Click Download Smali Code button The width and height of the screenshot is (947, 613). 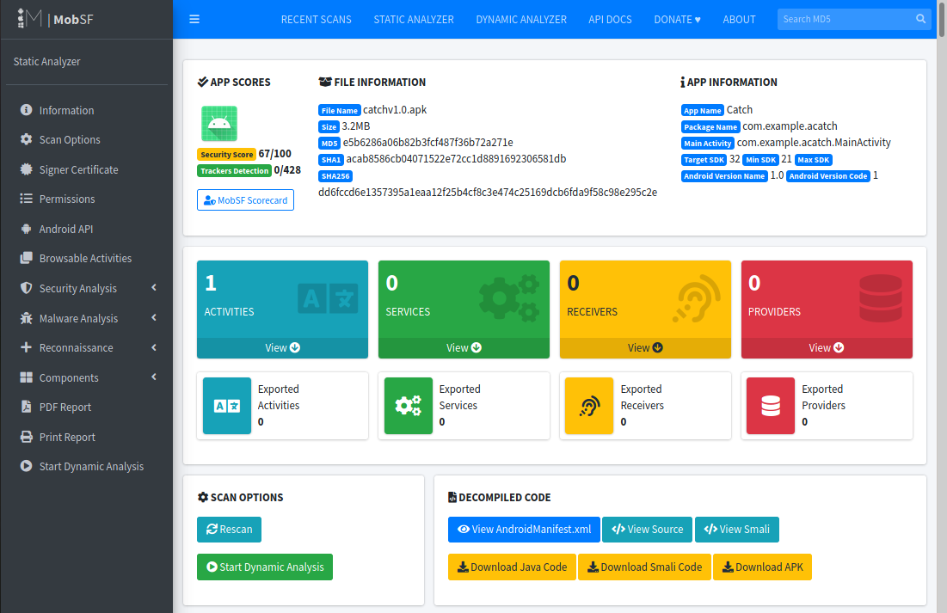pos(644,567)
